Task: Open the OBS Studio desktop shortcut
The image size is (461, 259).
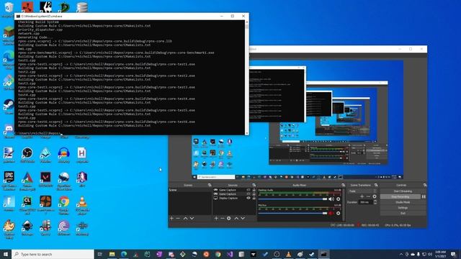Action: coord(27,155)
